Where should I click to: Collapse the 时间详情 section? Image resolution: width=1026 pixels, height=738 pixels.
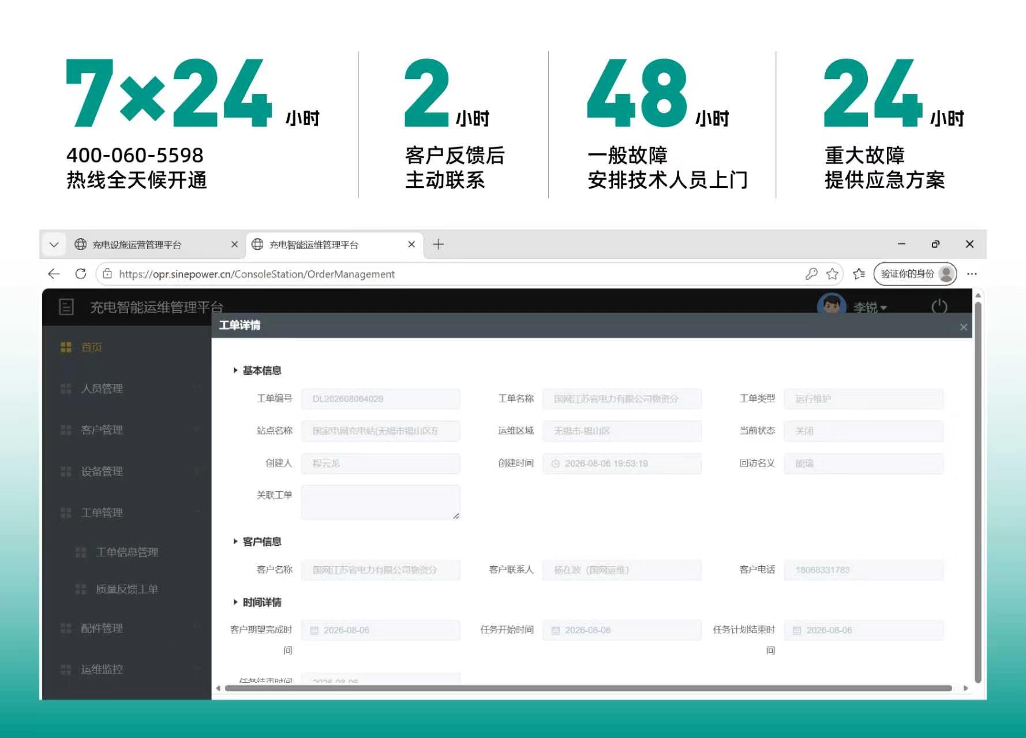coord(257,602)
